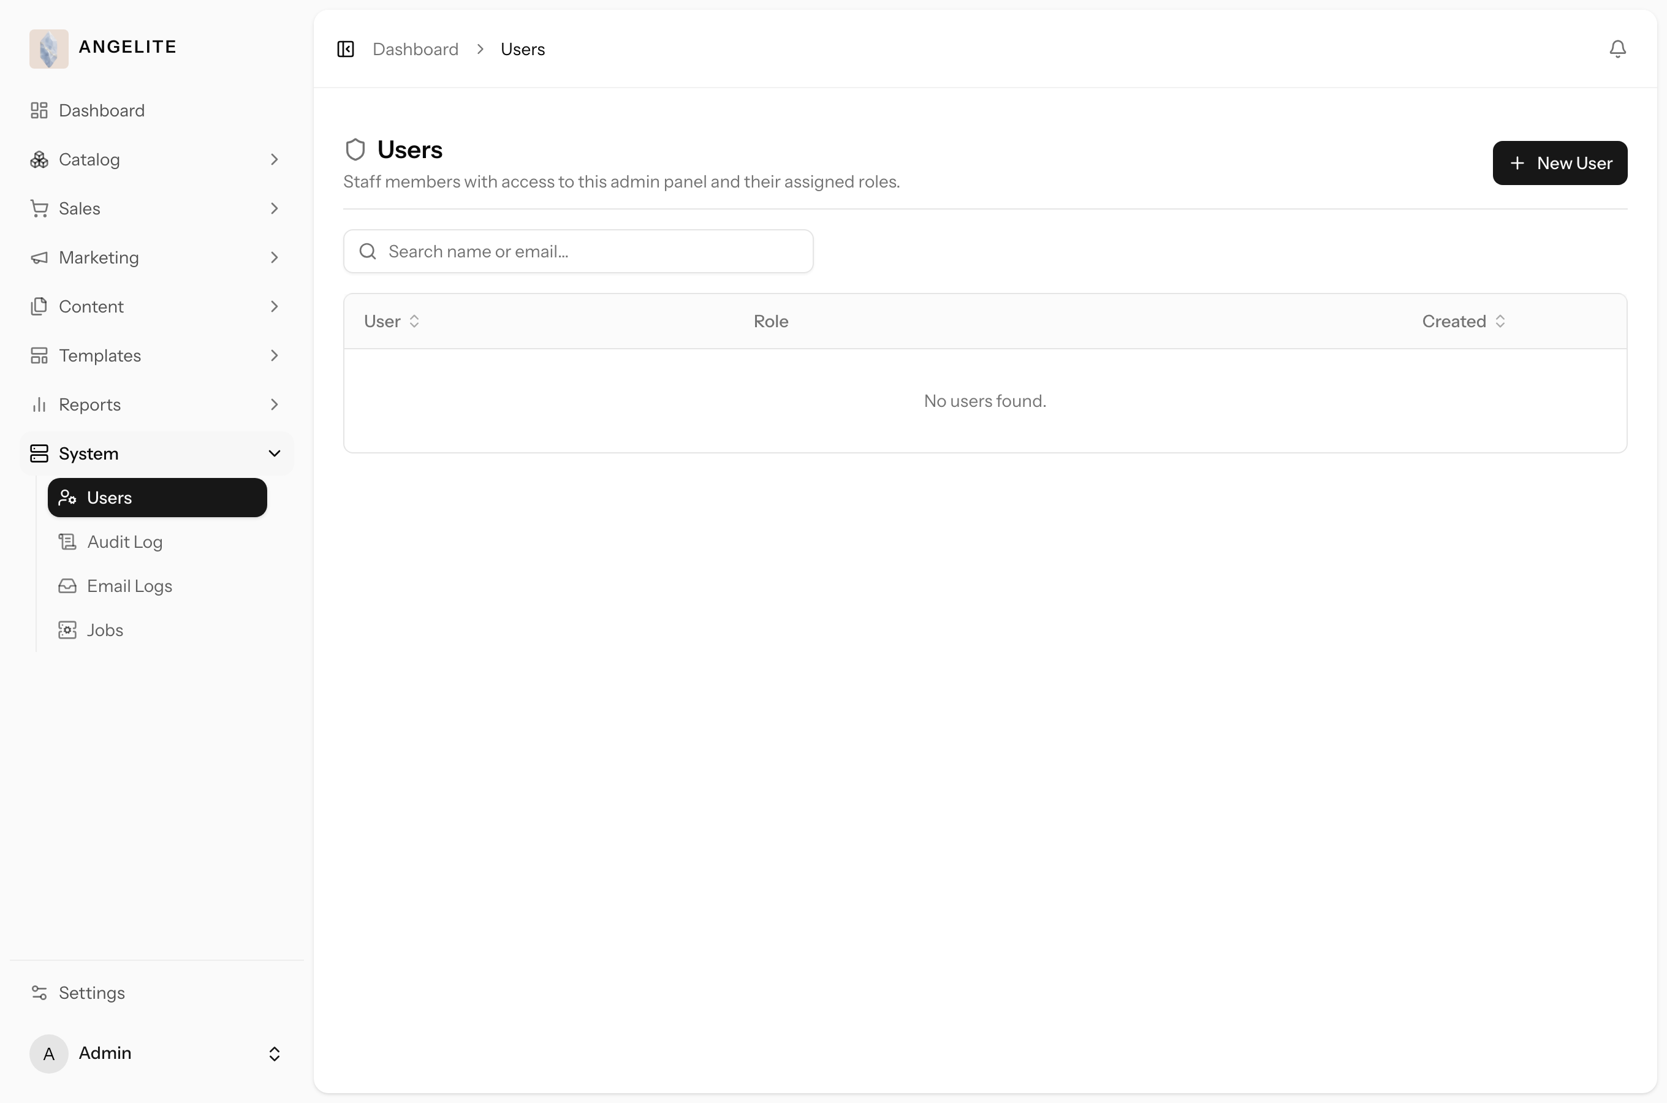Image resolution: width=1667 pixels, height=1103 pixels.
Task: Open Settings in the sidebar
Action: 157,993
